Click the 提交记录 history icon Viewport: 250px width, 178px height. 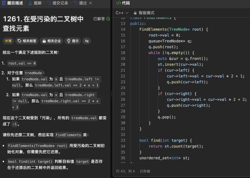tap(50, 3)
